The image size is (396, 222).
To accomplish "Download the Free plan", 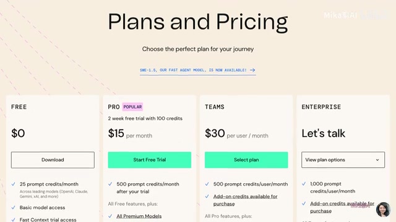I will coord(53,160).
